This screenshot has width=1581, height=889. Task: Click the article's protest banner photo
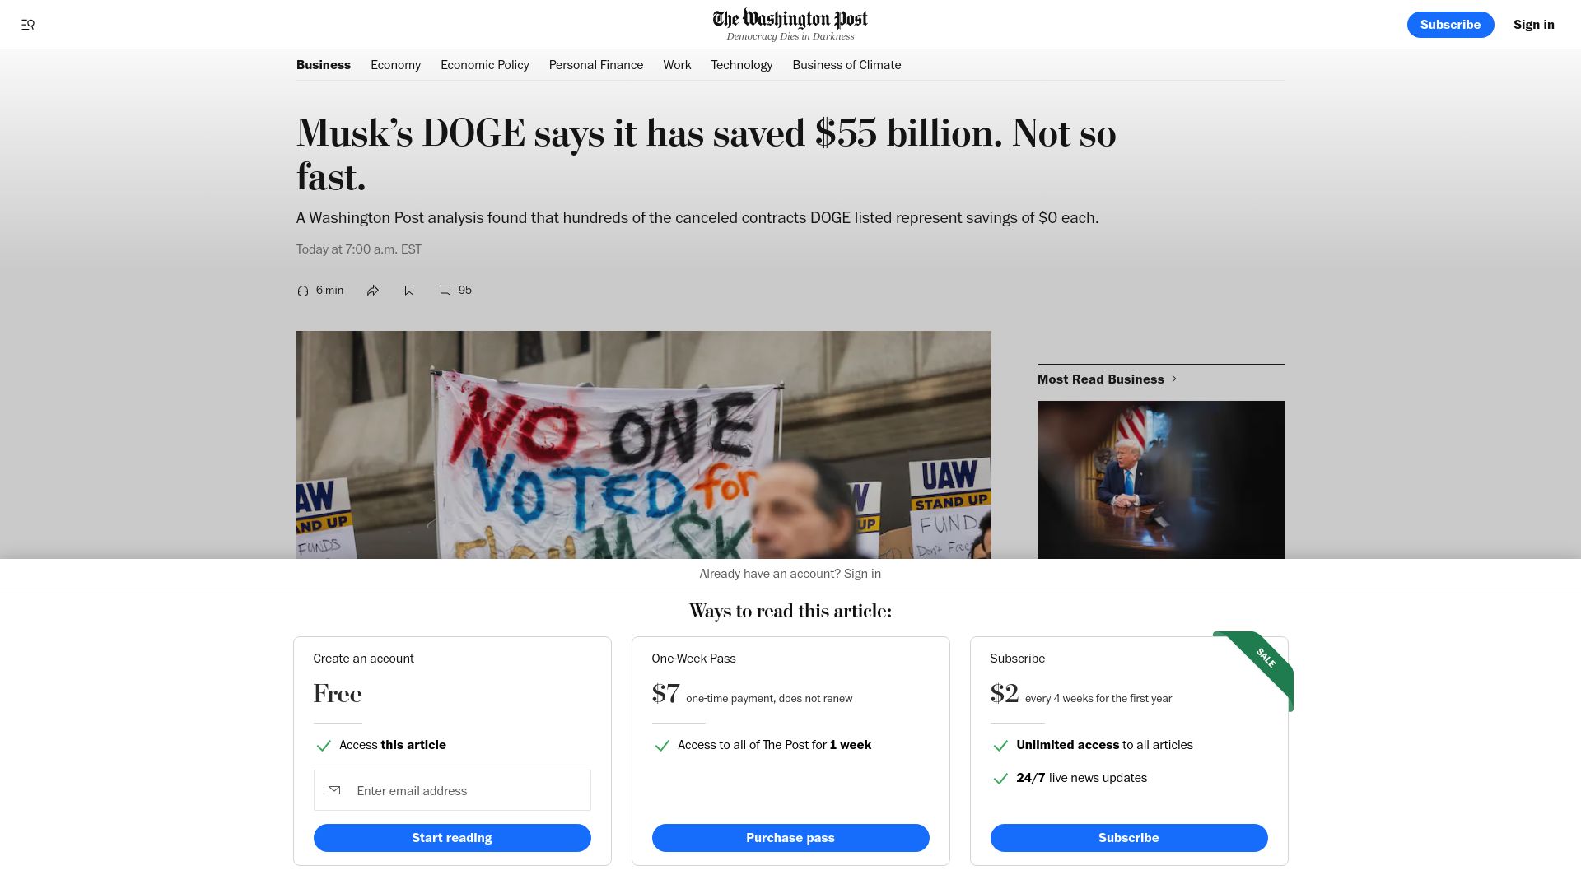point(644,445)
